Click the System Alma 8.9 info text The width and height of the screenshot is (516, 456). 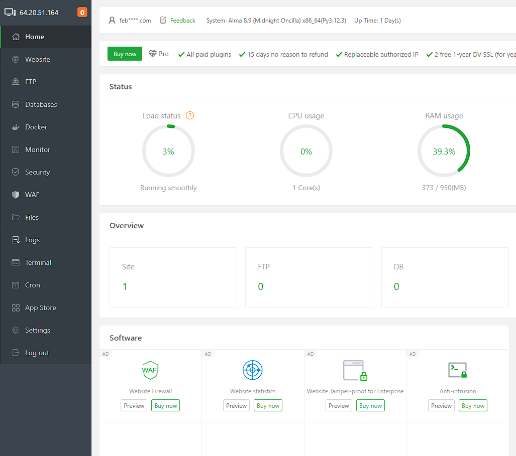coord(276,21)
